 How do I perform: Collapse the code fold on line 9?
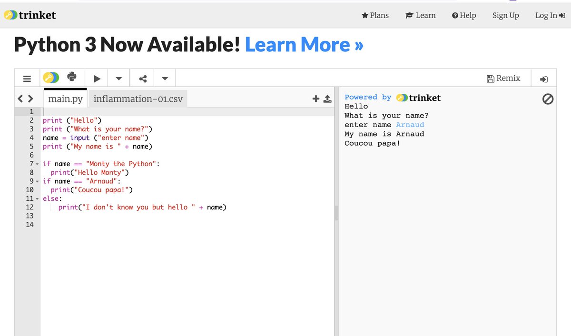(x=37, y=182)
